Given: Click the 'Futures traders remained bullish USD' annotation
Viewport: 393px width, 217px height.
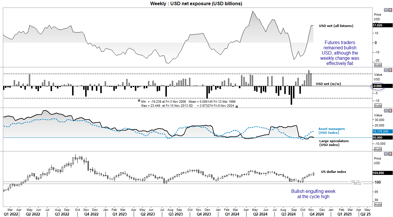Looking at the screenshot, I should coord(339,53).
